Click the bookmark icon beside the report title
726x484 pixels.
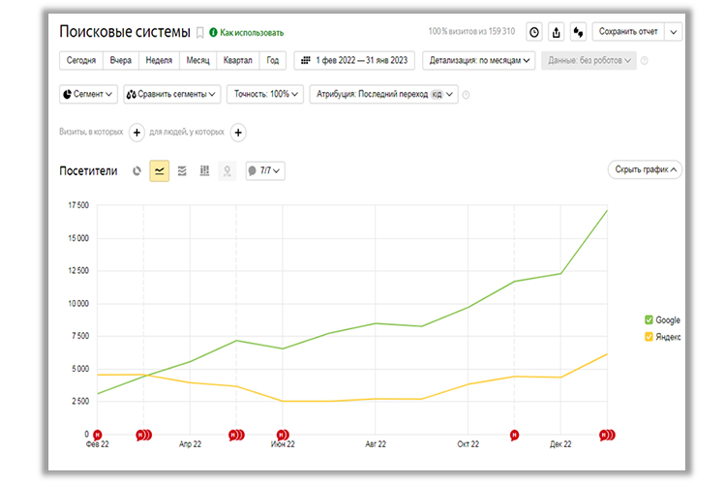click(x=200, y=32)
